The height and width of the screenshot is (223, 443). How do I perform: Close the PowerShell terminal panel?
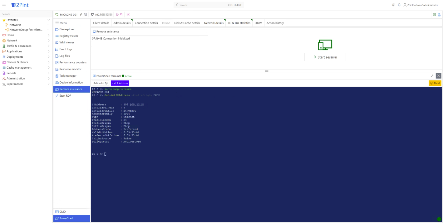pyautogui.click(x=439, y=76)
